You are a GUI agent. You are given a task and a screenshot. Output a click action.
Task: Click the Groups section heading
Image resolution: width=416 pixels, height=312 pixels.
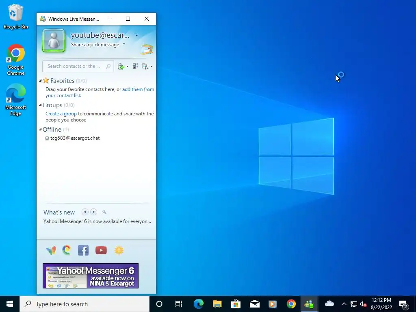click(52, 105)
